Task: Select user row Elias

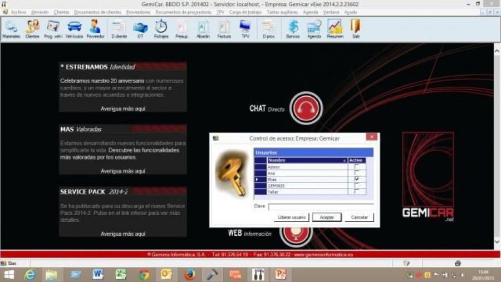Action: (x=310, y=180)
